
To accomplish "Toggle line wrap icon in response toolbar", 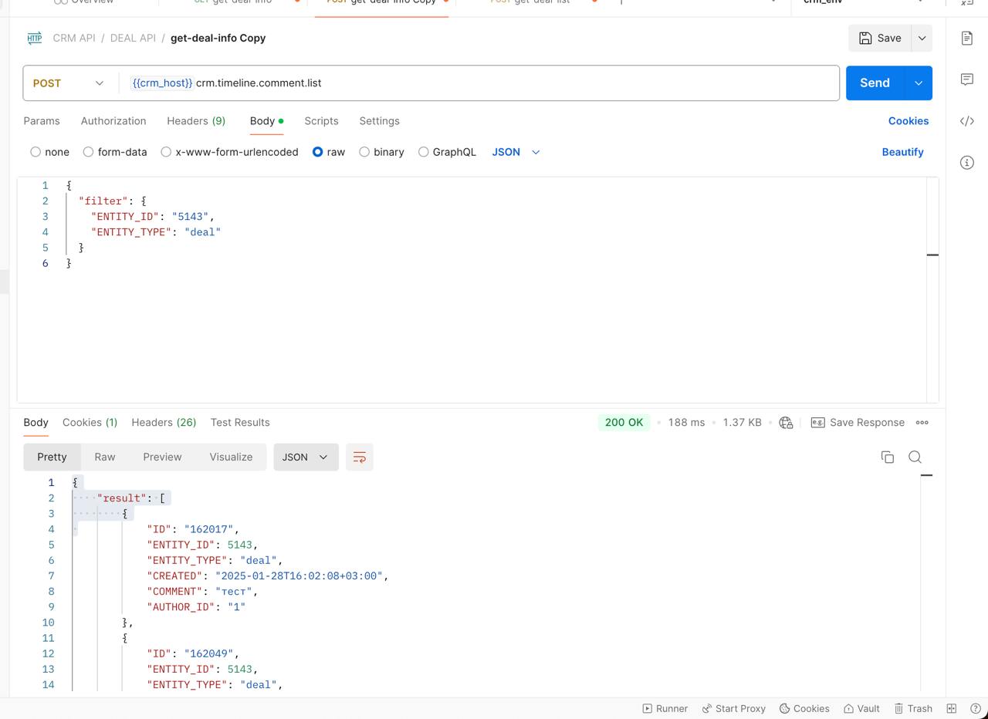I will click(359, 457).
